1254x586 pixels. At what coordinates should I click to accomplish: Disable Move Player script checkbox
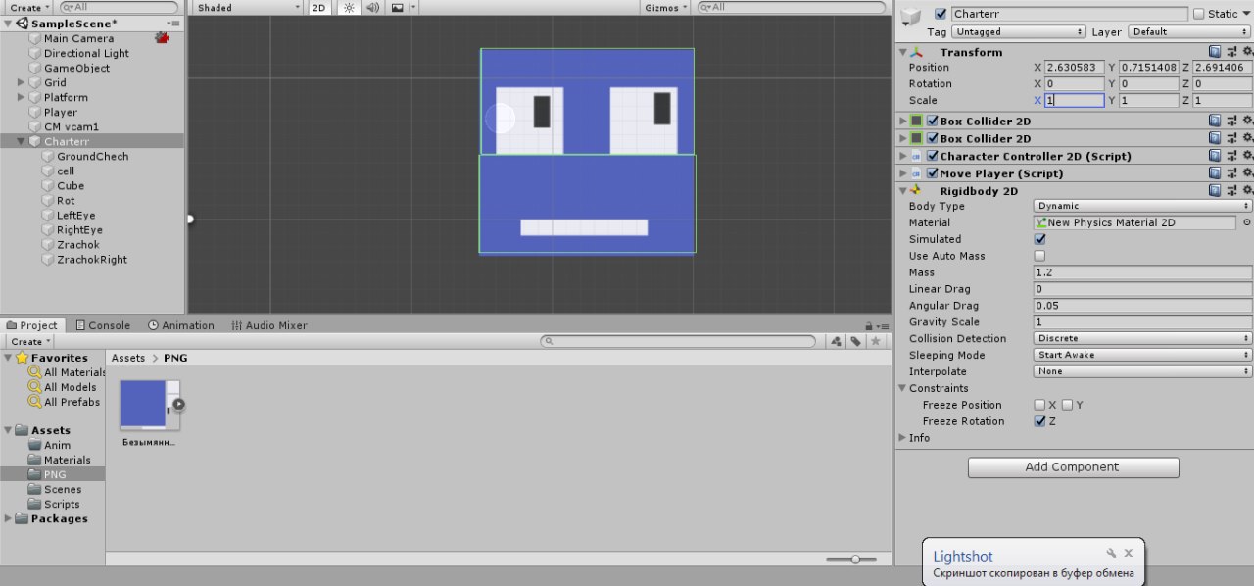[933, 174]
